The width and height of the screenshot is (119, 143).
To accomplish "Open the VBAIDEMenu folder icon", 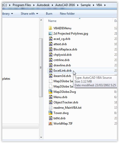I will (50, 28).
